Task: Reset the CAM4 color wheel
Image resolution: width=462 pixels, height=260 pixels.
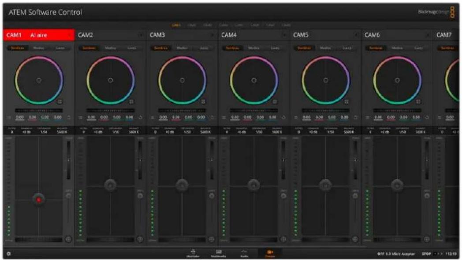Action: tap(275, 102)
